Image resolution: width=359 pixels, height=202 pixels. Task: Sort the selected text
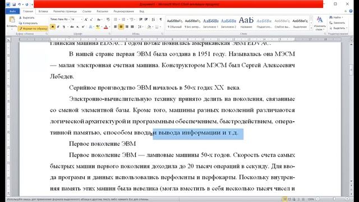coord(153,20)
